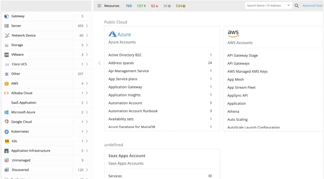Click the magnifying glass search icon
324x179 pixels.
pos(297,6)
